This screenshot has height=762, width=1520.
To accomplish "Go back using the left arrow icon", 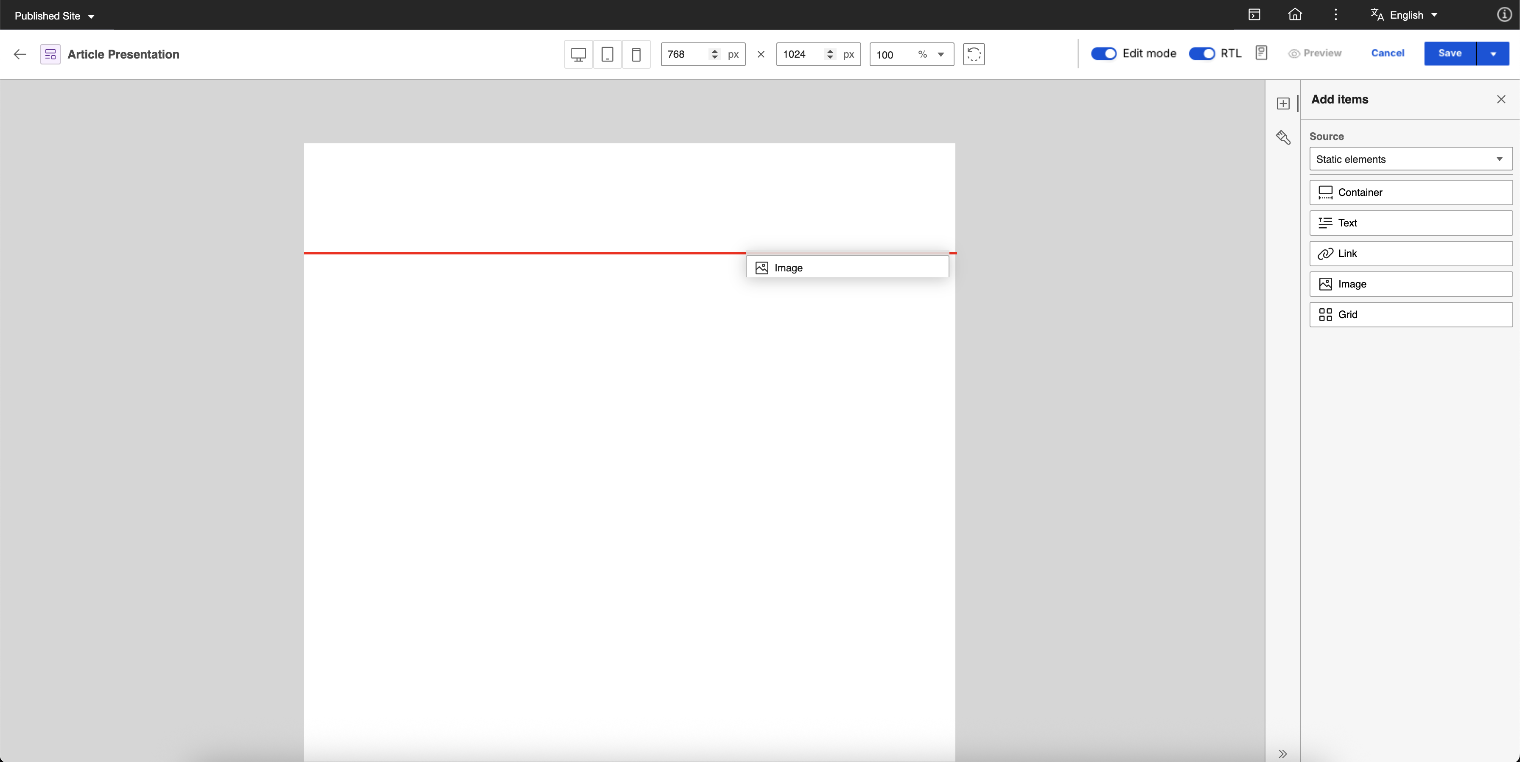I will click(20, 54).
